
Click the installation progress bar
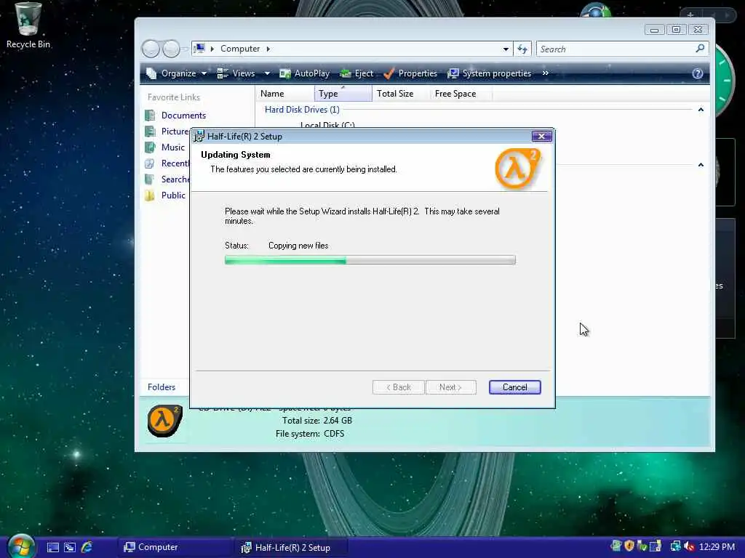tap(370, 259)
